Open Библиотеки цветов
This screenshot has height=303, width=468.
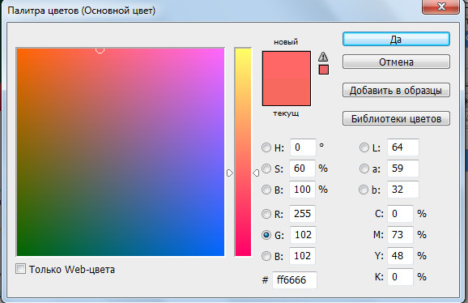[396, 118]
